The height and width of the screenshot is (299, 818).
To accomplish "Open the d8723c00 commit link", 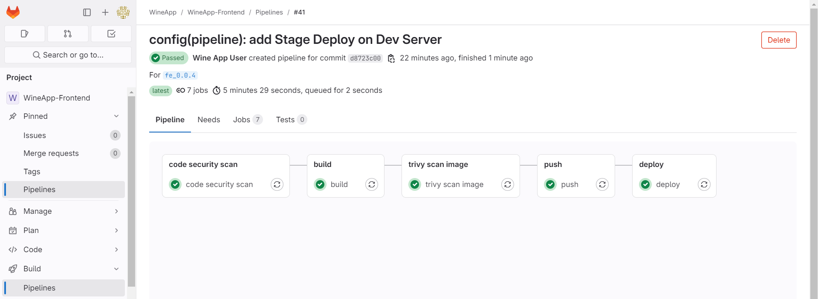I will click(365, 58).
